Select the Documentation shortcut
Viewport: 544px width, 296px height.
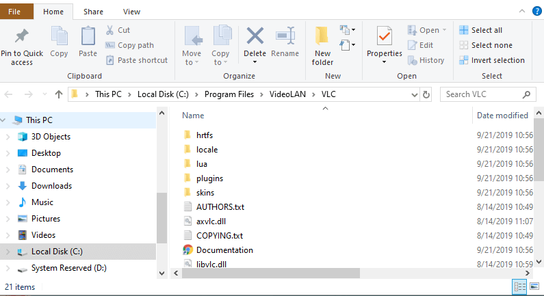click(x=224, y=250)
